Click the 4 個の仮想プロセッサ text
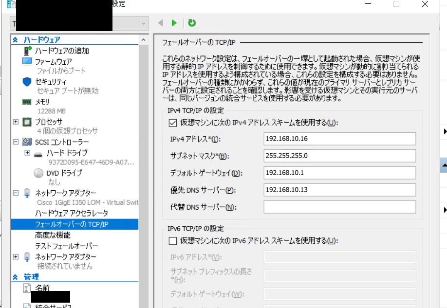This screenshot has height=308, width=447. tap(67, 131)
